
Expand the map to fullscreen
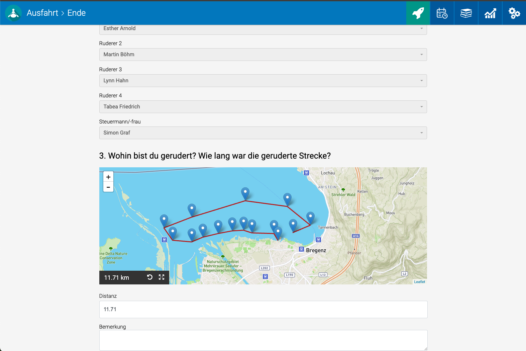tap(162, 277)
